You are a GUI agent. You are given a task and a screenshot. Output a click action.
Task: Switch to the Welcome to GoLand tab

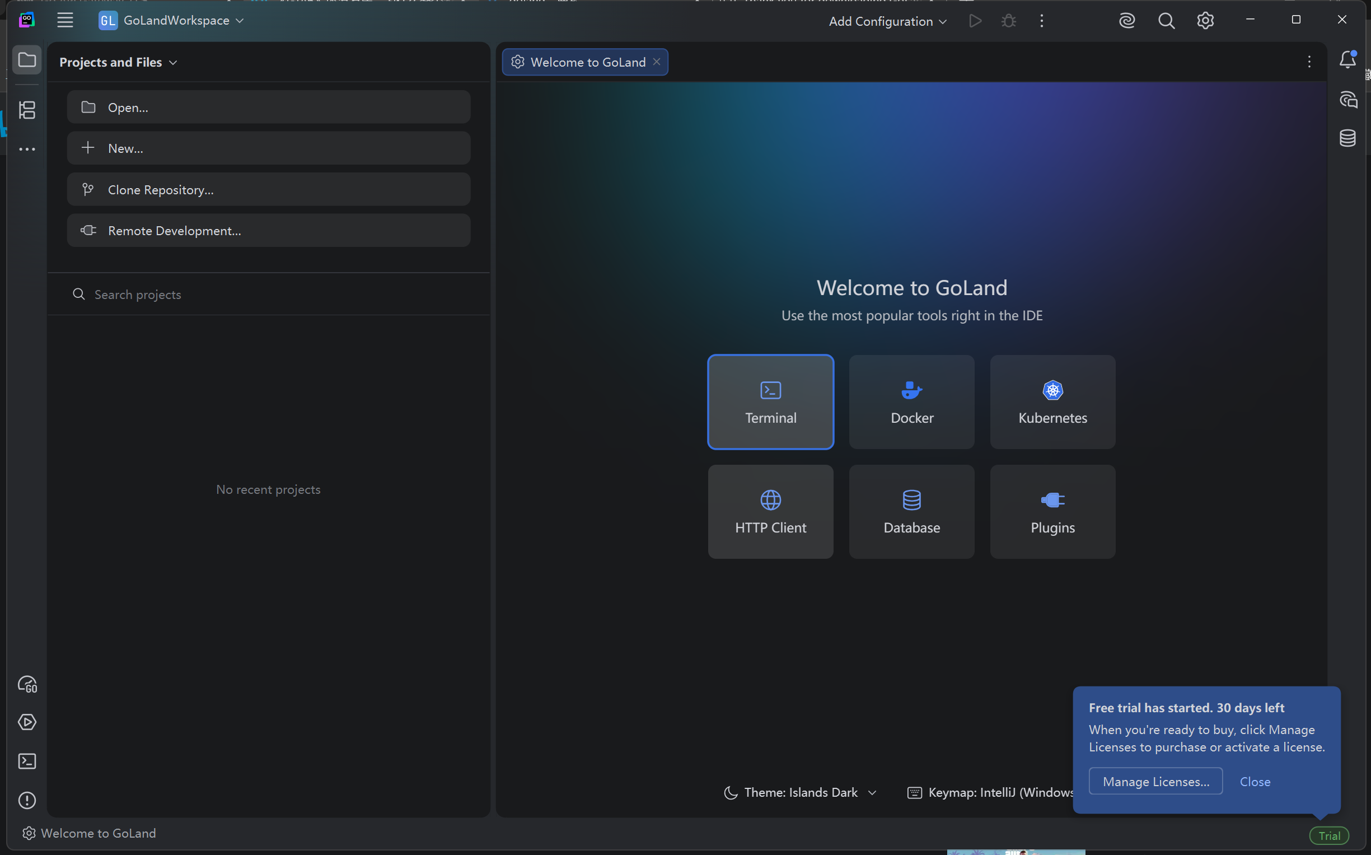(585, 62)
